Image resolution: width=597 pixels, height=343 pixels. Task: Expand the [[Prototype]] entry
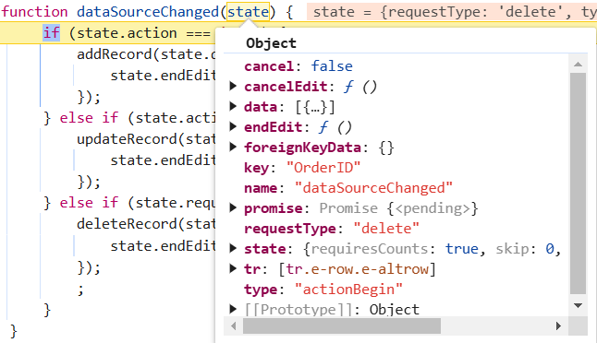[x=233, y=309]
